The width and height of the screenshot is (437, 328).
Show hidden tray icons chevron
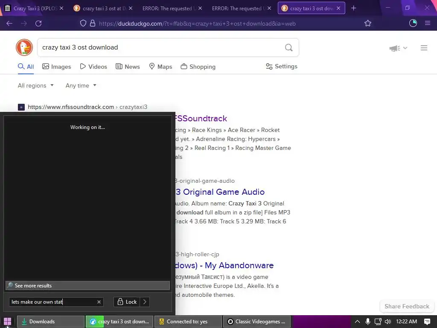[x=357, y=322]
